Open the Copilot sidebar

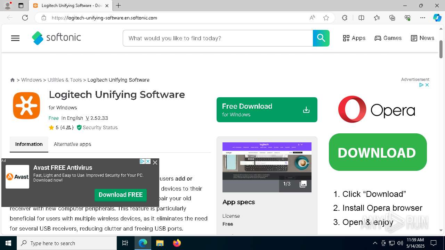[437, 18]
